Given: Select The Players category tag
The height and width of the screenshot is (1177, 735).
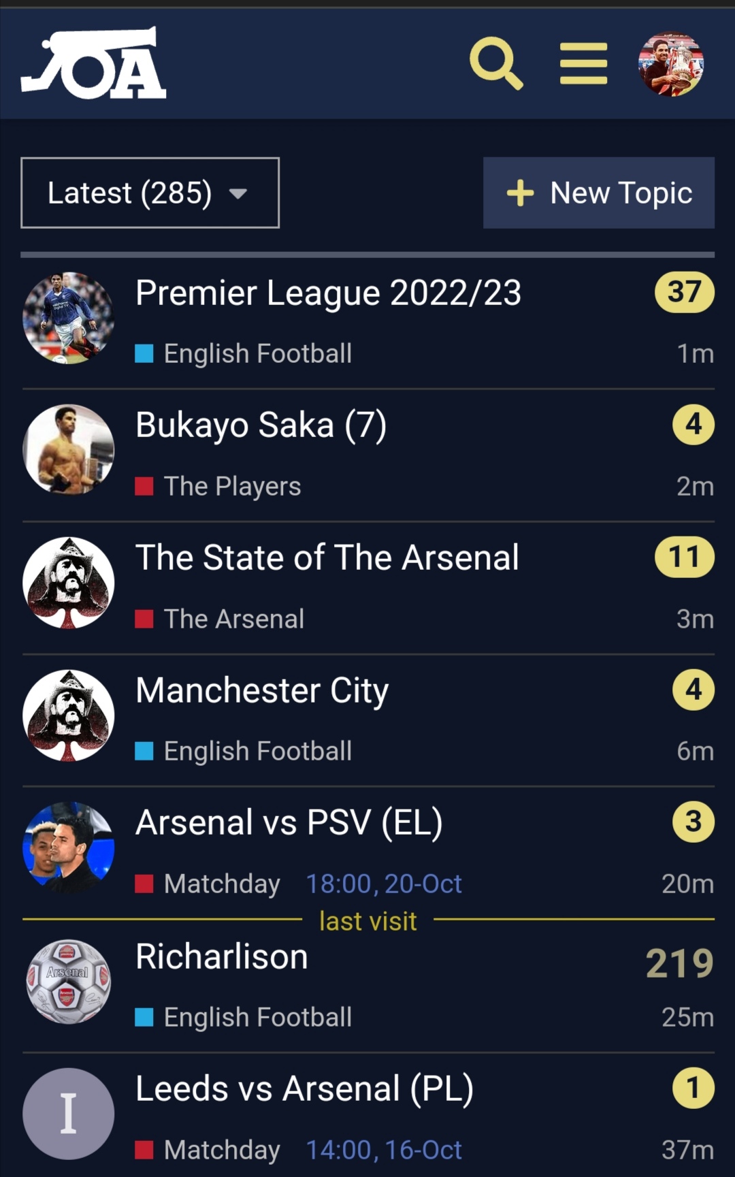Looking at the screenshot, I should pos(232,486).
